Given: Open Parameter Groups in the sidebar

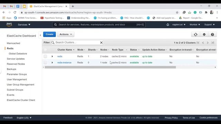Looking at the screenshot, I should point(17,74).
